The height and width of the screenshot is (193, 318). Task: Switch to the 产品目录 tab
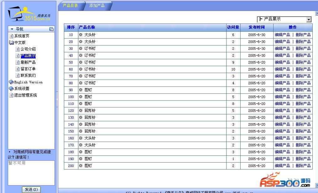(x=70, y=6)
